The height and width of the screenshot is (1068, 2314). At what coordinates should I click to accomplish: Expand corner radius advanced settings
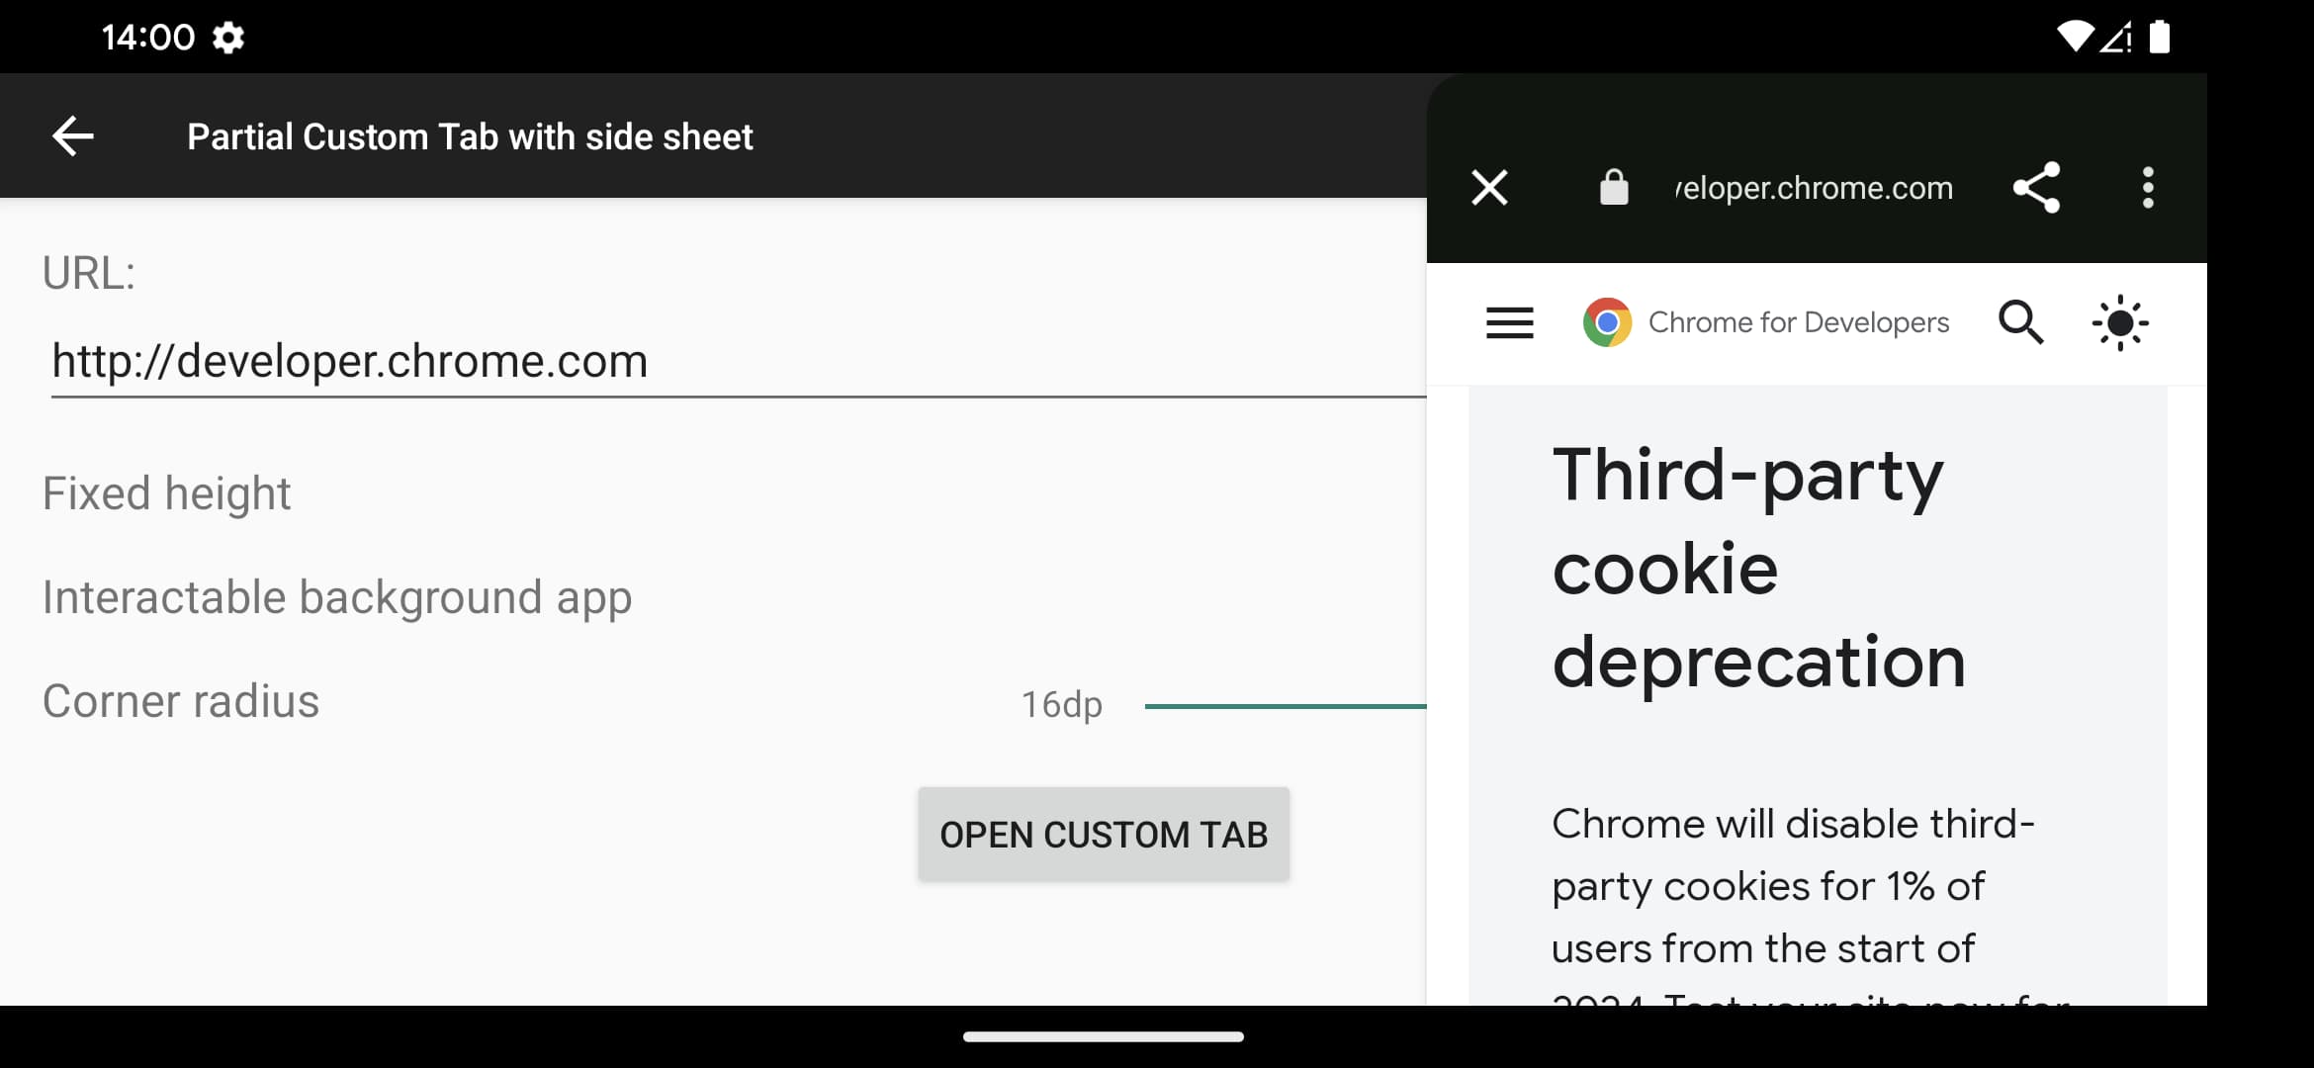[x=180, y=701]
